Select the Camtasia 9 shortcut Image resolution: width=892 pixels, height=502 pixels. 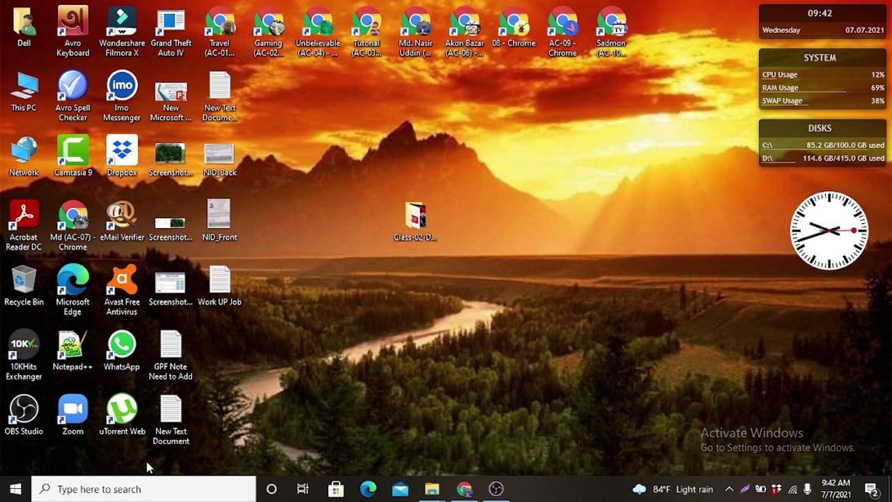point(72,156)
